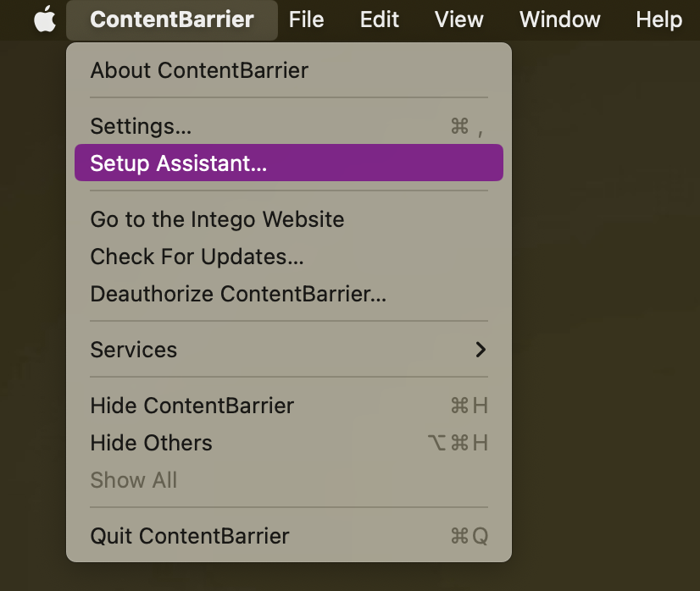This screenshot has width=700, height=591.
Task: Close the ContentBarrier menu bar item
Action: [172, 20]
